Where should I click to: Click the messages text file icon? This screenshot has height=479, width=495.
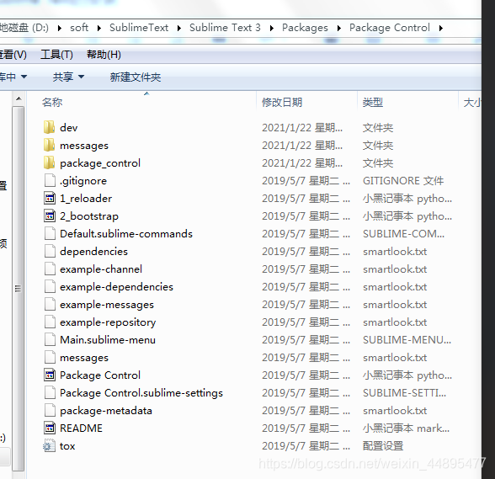point(50,358)
